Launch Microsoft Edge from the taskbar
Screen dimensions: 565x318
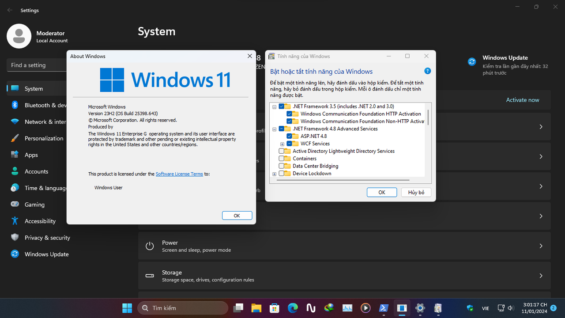(x=293, y=308)
